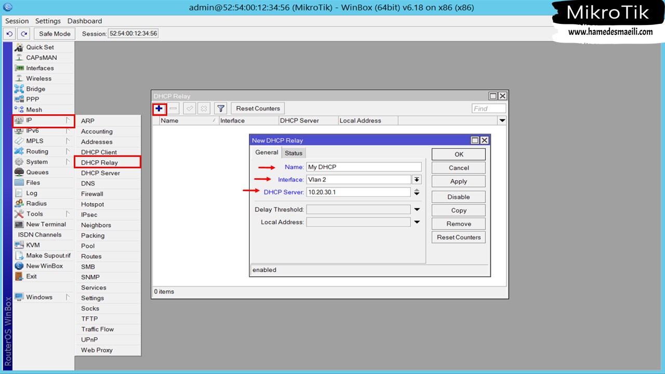This screenshot has height=374, width=665.
Task: Open KVM in the sidebar
Action: 44,245
